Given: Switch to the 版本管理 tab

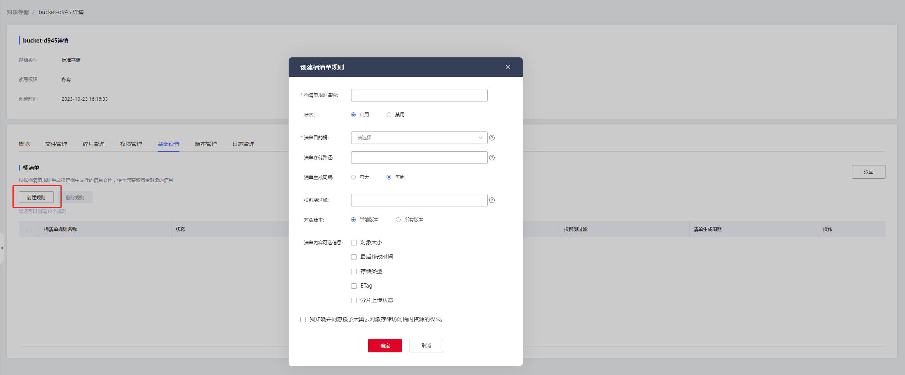Looking at the screenshot, I should click(x=206, y=144).
